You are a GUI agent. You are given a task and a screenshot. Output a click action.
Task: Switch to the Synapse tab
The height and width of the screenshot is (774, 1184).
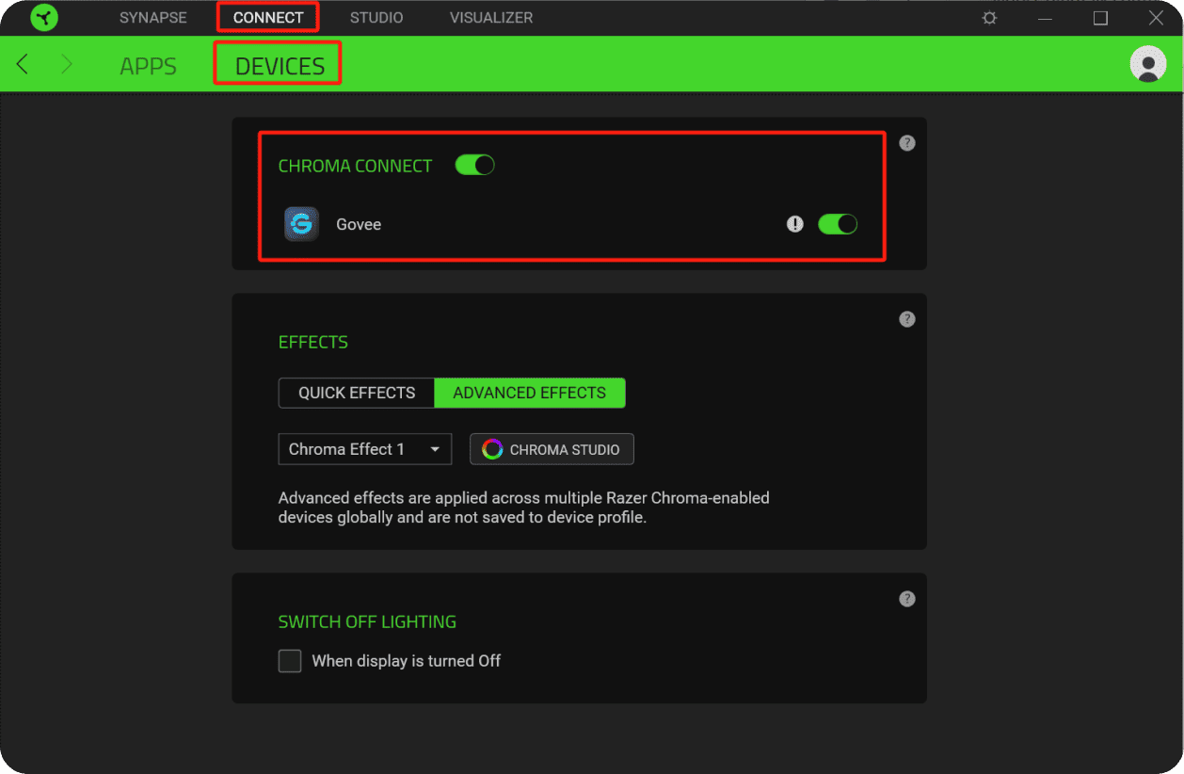(152, 18)
